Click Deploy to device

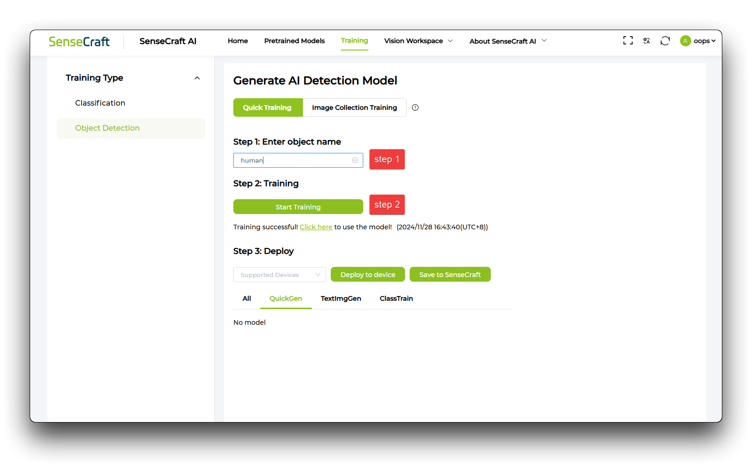click(367, 274)
